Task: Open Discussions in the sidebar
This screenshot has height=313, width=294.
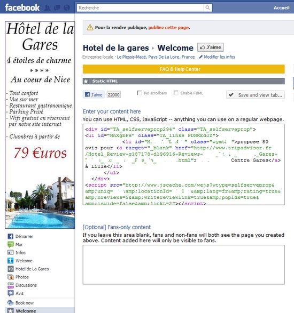Action: 26,285
